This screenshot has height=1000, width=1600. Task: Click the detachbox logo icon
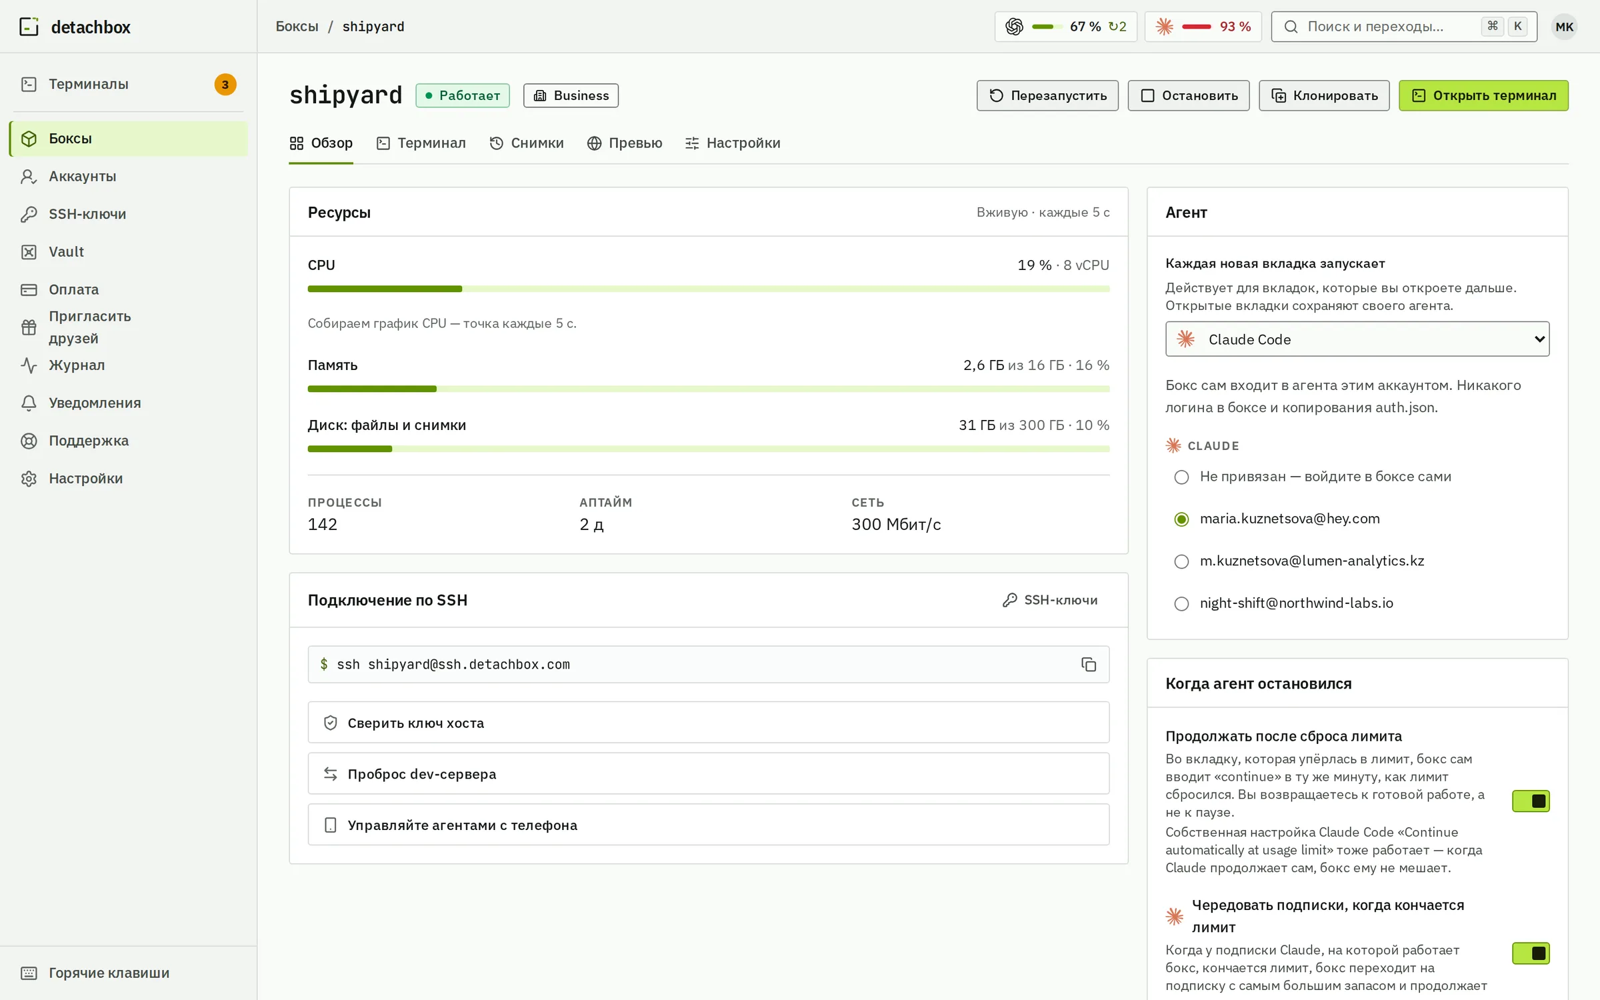click(x=29, y=27)
